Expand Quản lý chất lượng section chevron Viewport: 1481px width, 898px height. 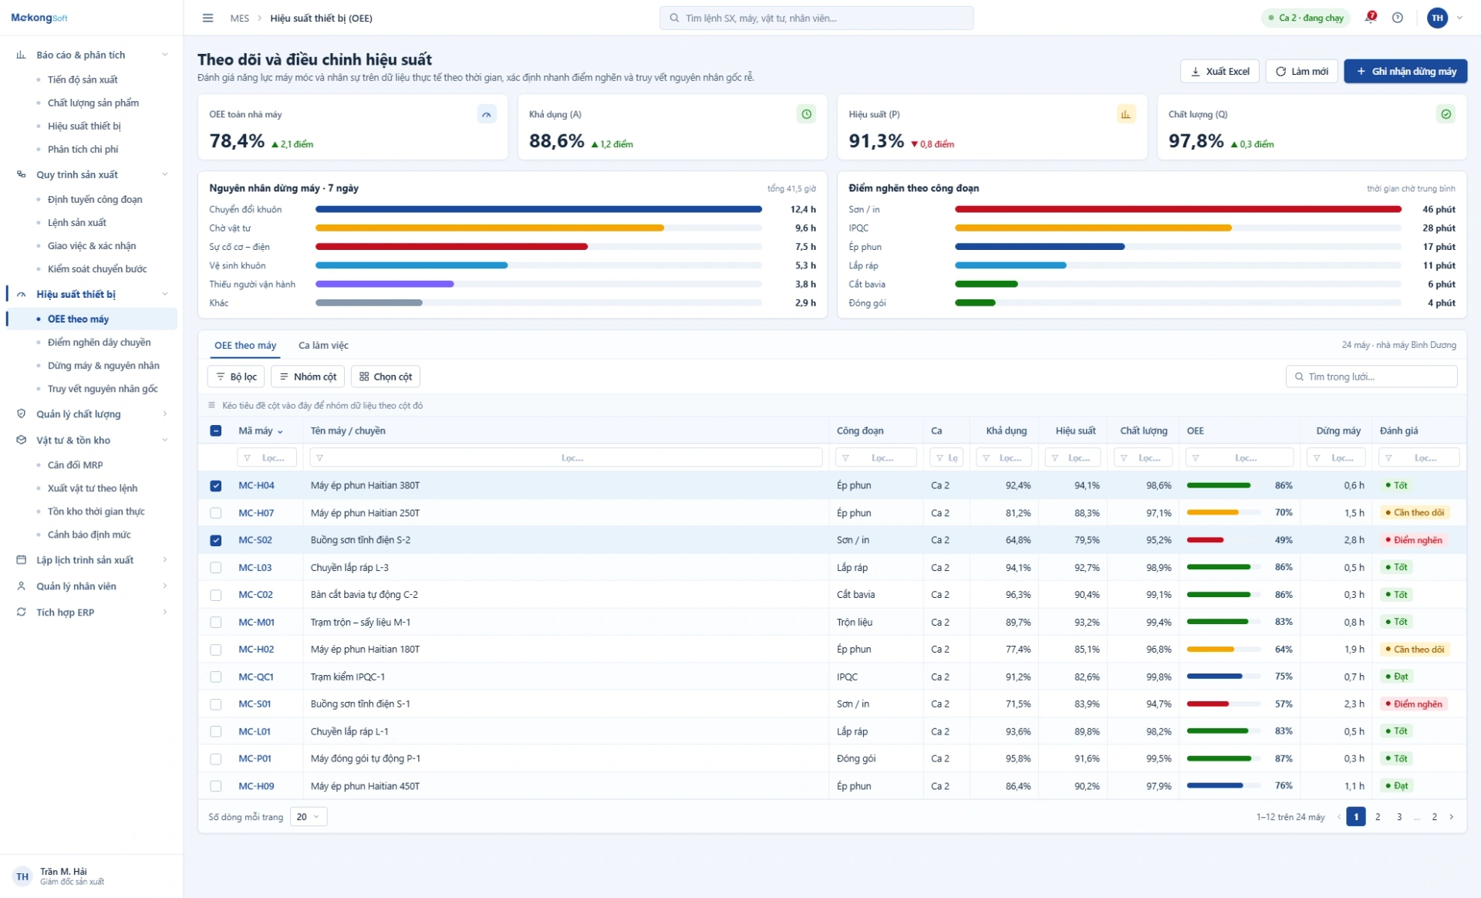pyautogui.click(x=164, y=414)
